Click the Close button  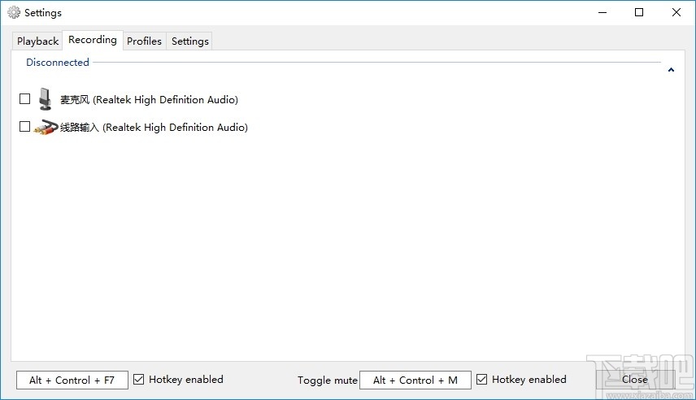click(x=635, y=380)
